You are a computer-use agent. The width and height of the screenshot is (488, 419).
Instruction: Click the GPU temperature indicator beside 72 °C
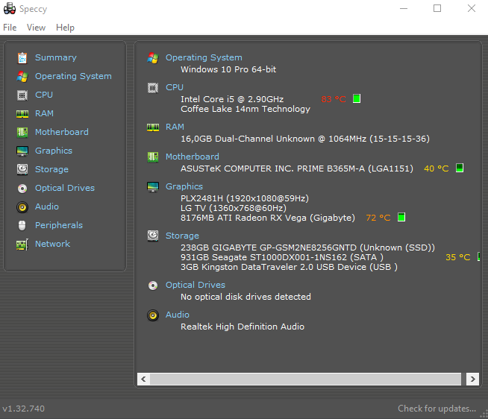(401, 217)
